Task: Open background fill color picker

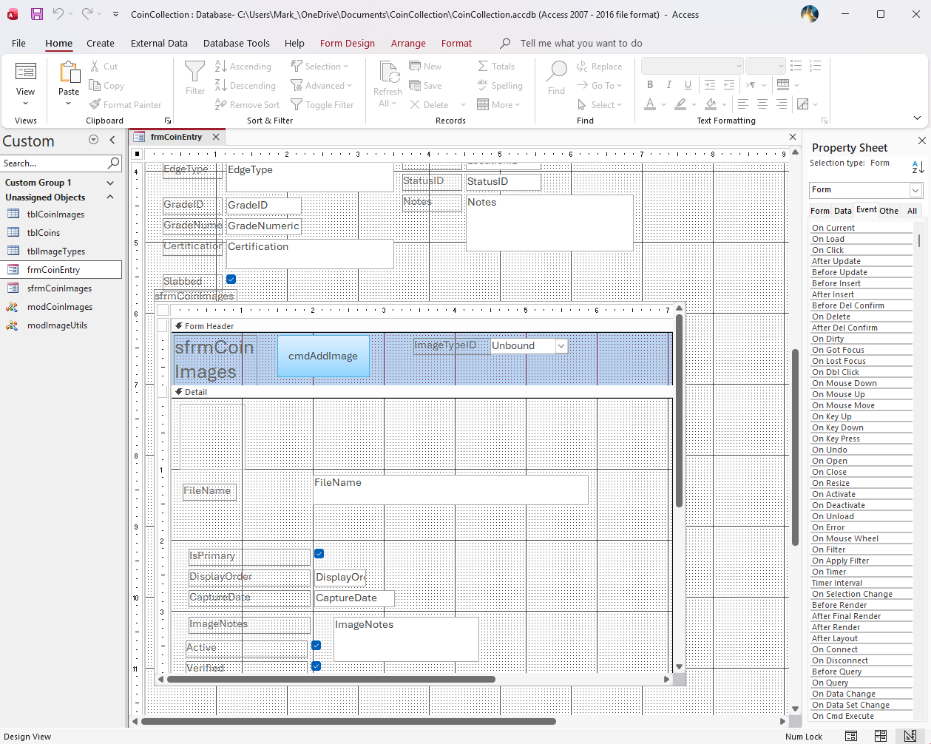Action: pyautogui.click(x=724, y=104)
